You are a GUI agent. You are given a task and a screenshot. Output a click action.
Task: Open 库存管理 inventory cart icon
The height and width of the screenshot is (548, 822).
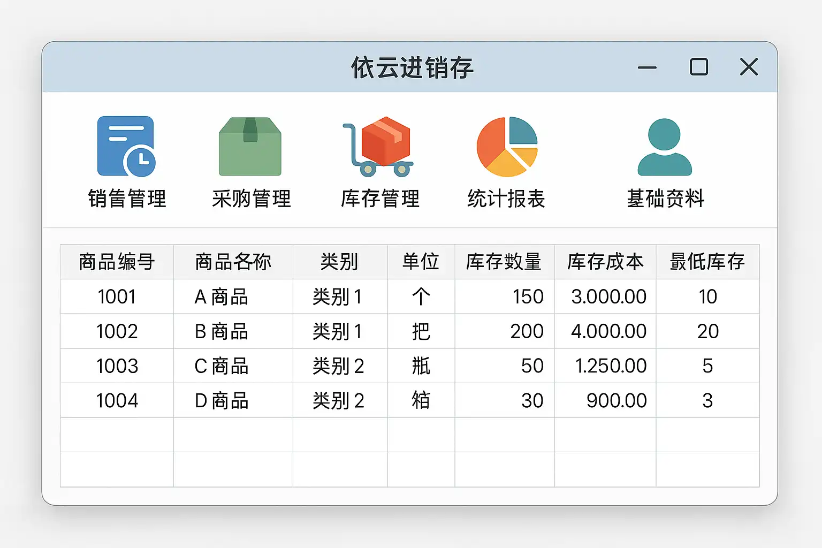point(379,147)
